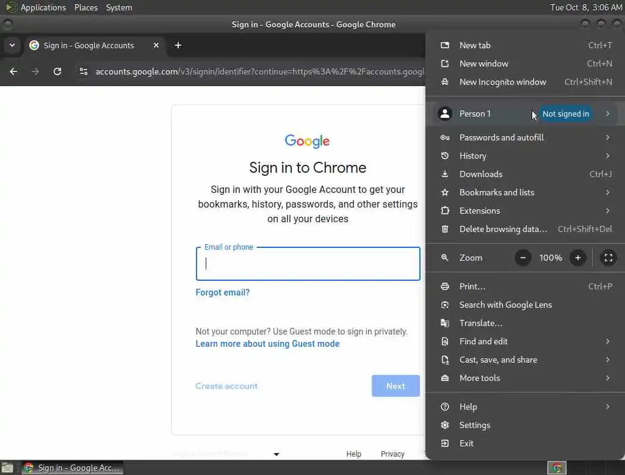
Task: Click the Person 1 avatar icon
Action: point(445,114)
